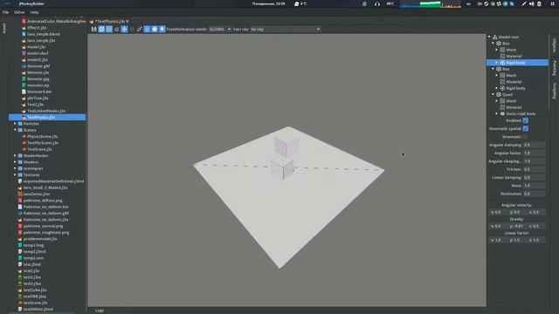Viewport: 559px width, 314px height.
Task: Click the Angular velocity z field
Action: (x=535, y=212)
